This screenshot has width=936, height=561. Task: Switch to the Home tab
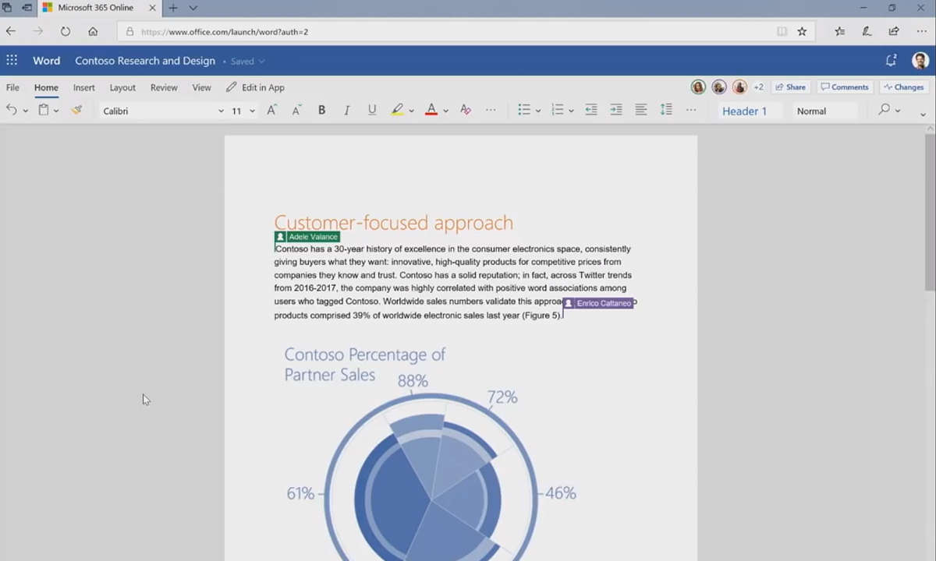[46, 87]
